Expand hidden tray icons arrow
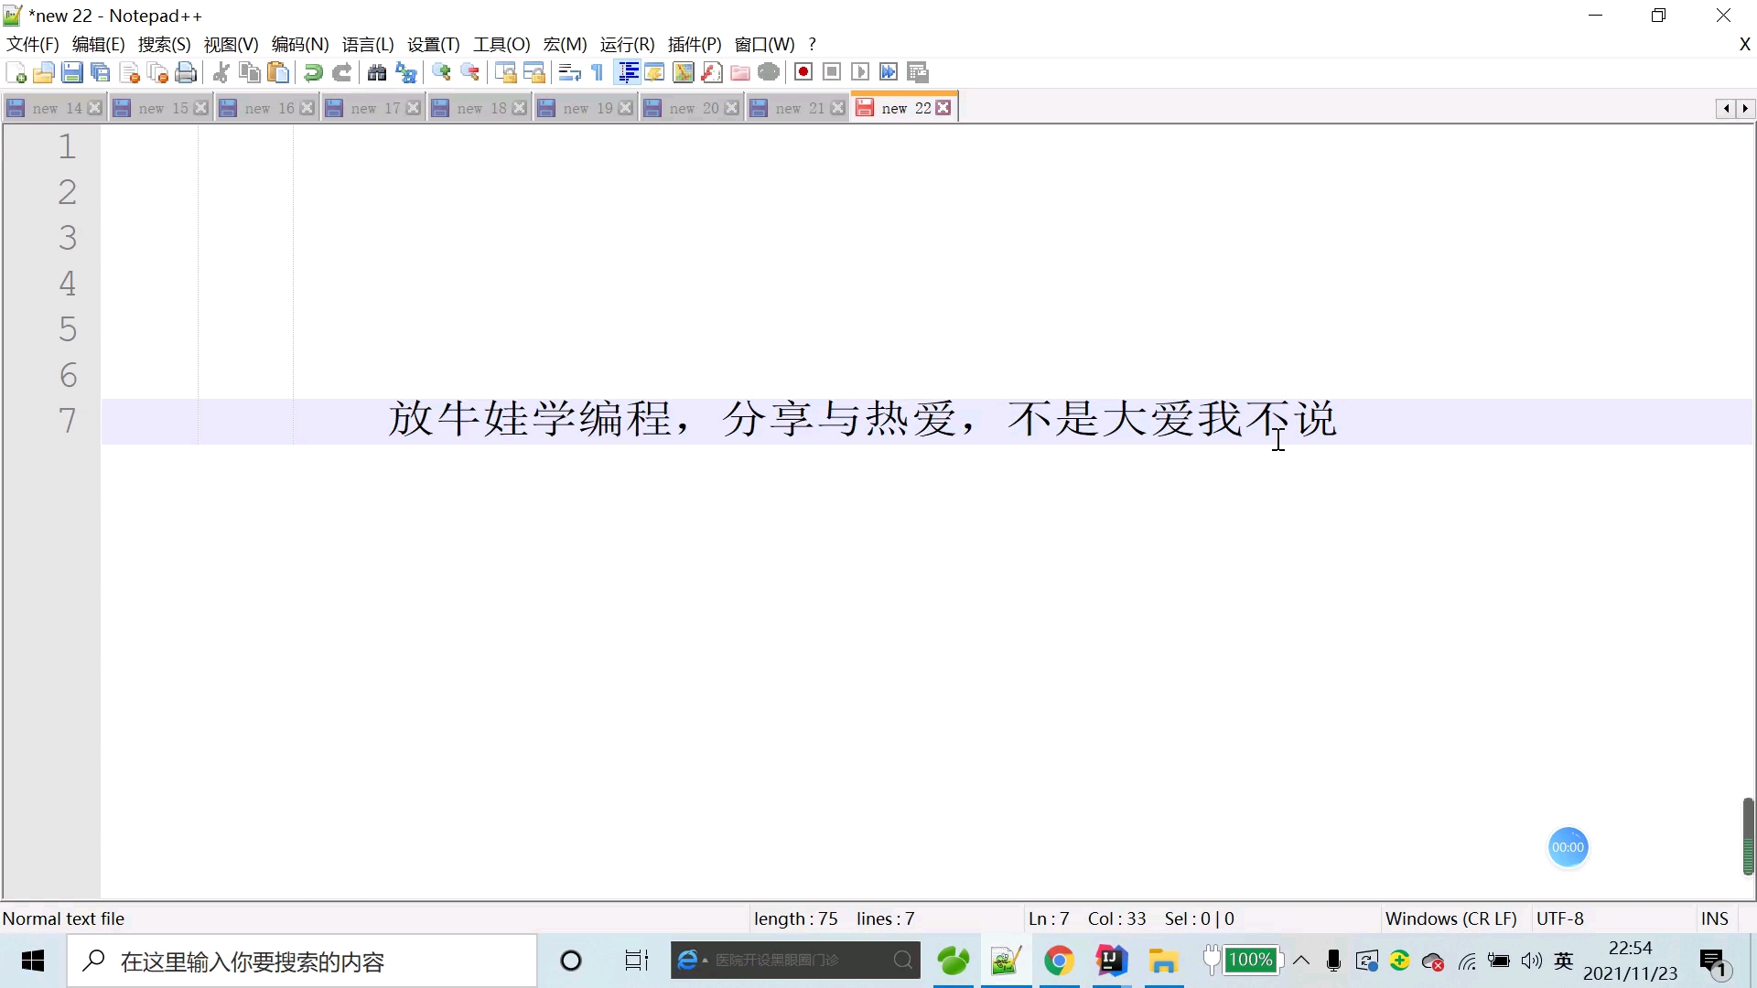This screenshot has height=988, width=1757. [x=1303, y=961]
